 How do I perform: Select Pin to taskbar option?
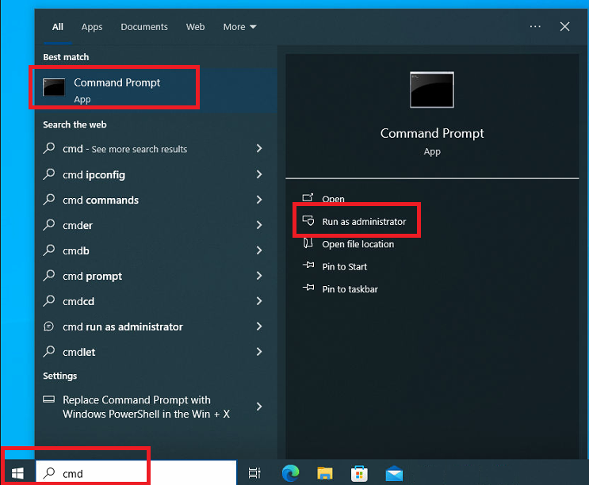point(350,289)
